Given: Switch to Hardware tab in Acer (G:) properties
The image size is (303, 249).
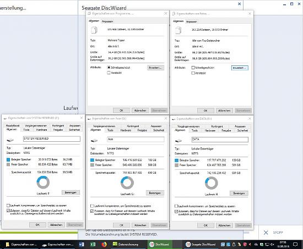Looking at the screenshot, I should 126,130.
